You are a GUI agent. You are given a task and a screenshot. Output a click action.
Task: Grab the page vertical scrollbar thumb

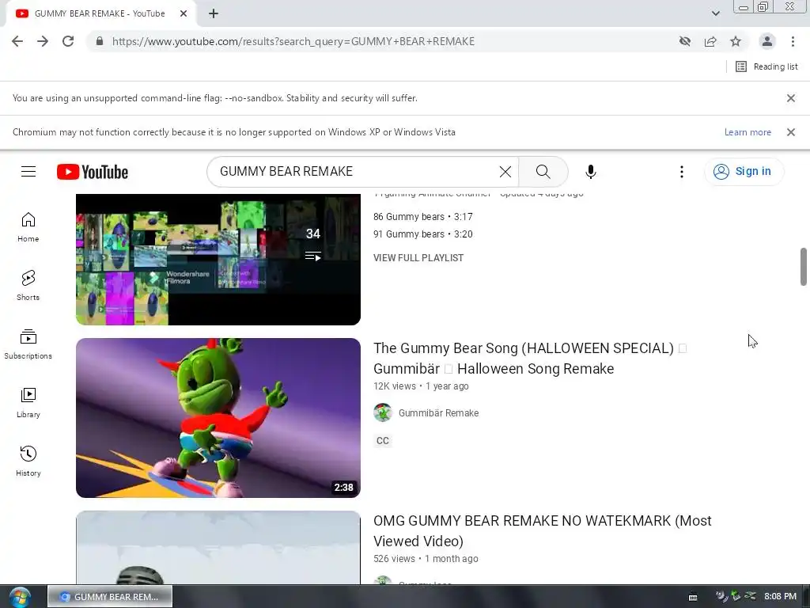tap(804, 267)
